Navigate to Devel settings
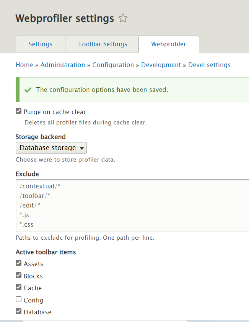The width and height of the screenshot is (249, 322). coord(209,65)
